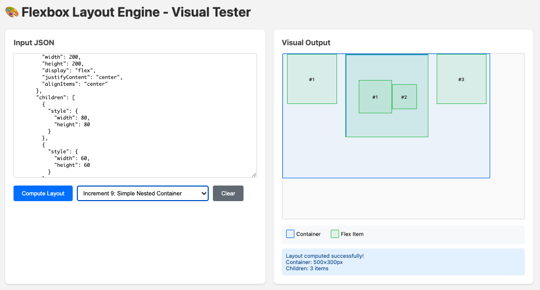Click the blue Container legend swatch
Viewport: 540px width, 290px height.
pos(290,234)
